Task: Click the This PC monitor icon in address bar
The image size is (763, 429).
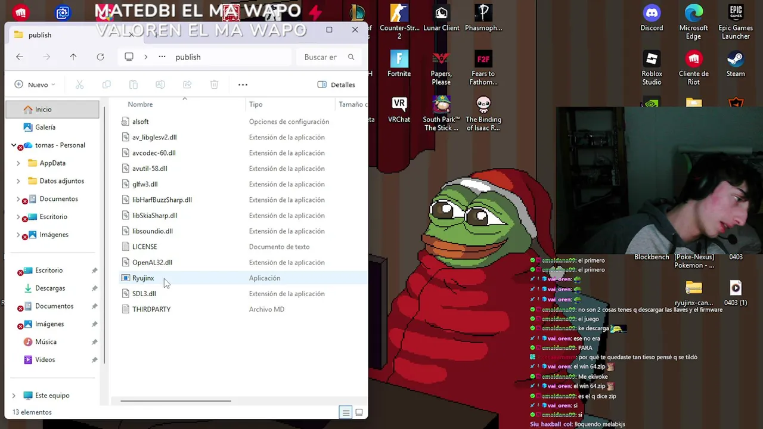Action: pyautogui.click(x=129, y=57)
